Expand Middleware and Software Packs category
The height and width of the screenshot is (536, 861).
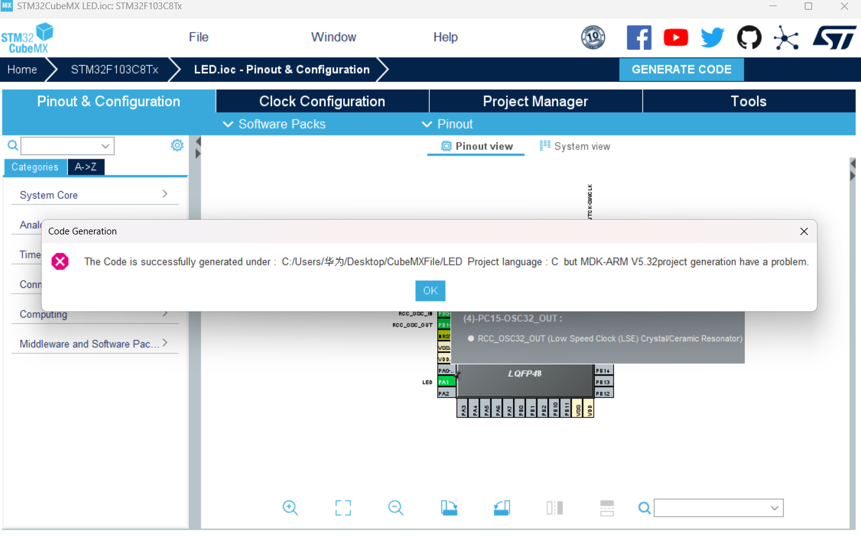[x=95, y=344]
